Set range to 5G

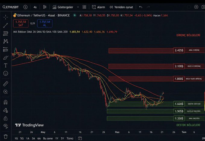pyautogui.click(x=22, y=138)
